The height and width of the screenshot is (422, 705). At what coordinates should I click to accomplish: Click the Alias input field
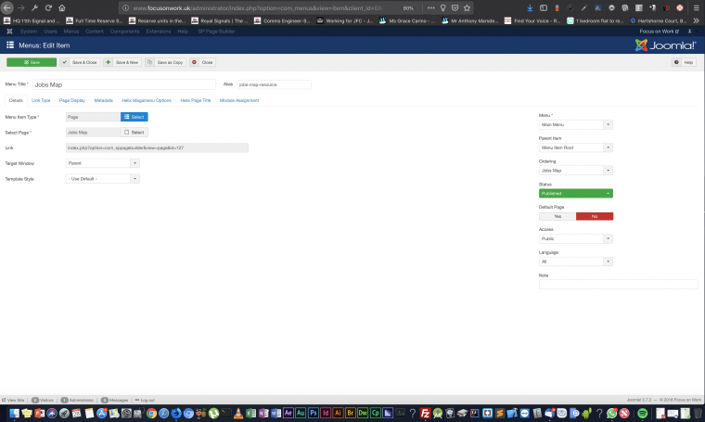[274, 84]
